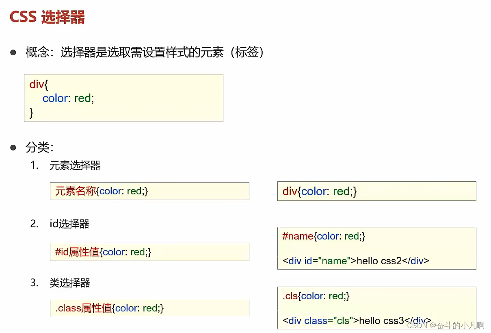Click the .cls selector in the code

pos(289,296)
